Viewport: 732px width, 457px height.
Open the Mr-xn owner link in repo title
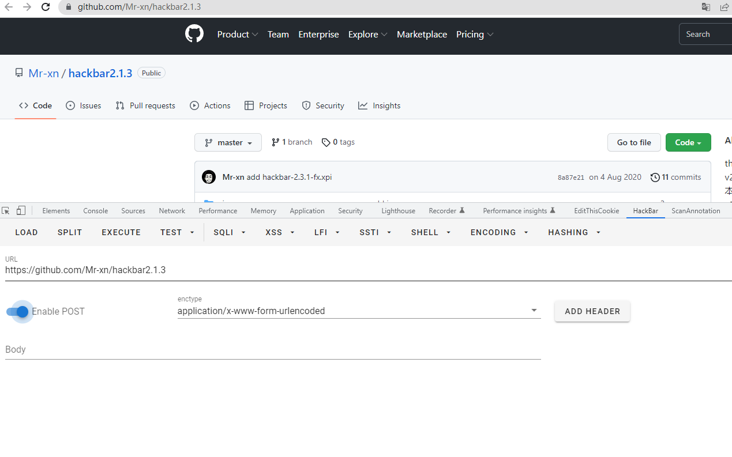(44, 73)
